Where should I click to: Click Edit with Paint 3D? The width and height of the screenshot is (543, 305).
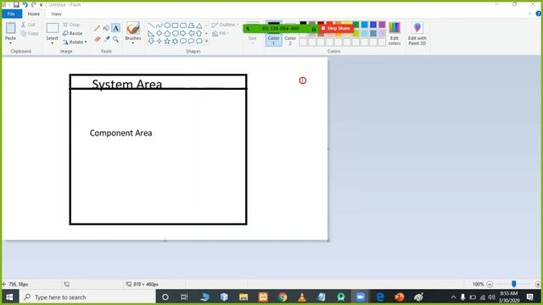pos(417,33)
